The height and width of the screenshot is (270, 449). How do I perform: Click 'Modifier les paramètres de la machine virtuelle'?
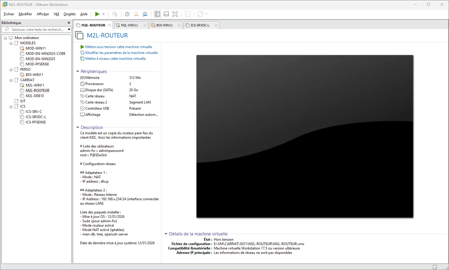click(x=121, y=53)
